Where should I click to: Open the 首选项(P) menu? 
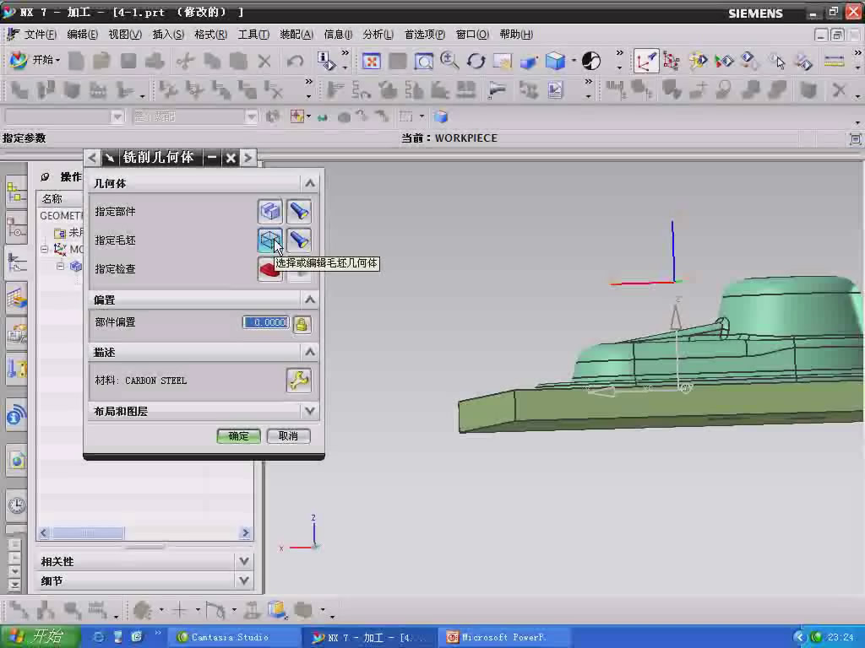[425, 35]
